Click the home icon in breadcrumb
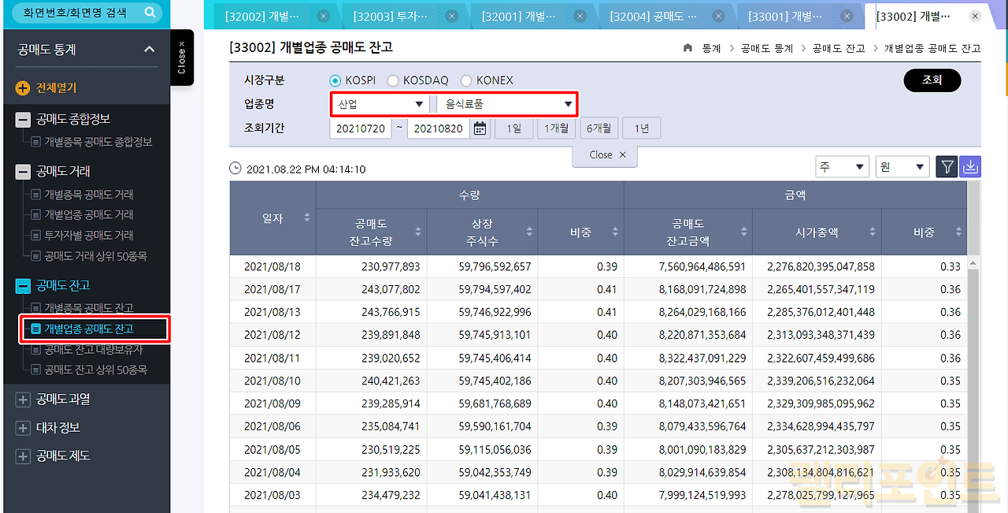The image size is (1008, 513). click(x=687, y=48)
